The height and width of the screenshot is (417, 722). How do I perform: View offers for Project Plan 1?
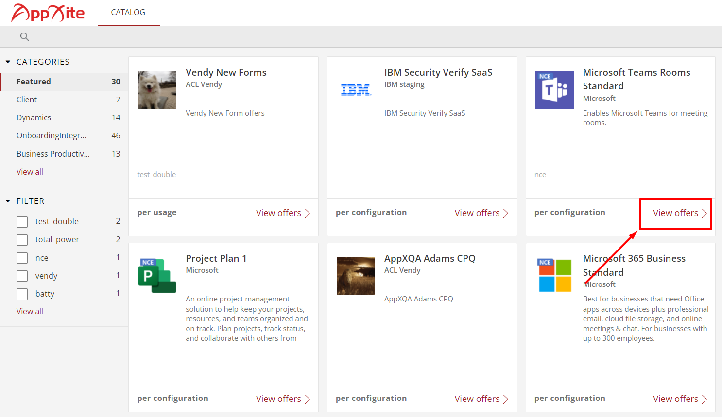tap(283, 399)
